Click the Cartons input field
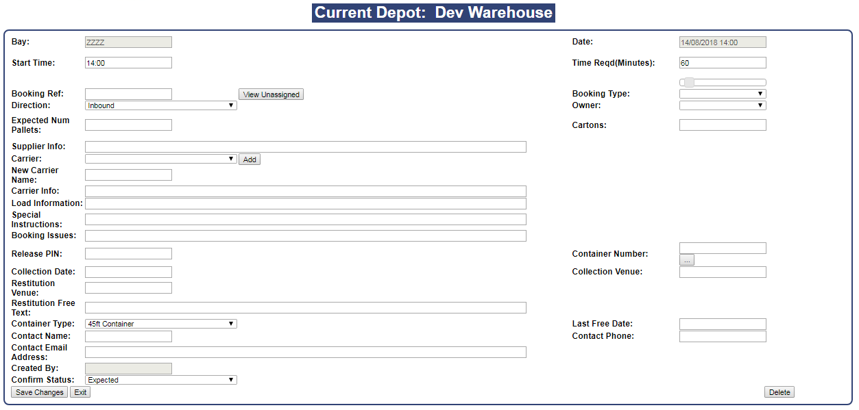 (723, 125)
